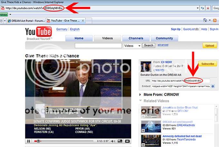Open the Home tab on YouTube
Viewport: 219px width, 147px height.
click(x=79, y=38)
